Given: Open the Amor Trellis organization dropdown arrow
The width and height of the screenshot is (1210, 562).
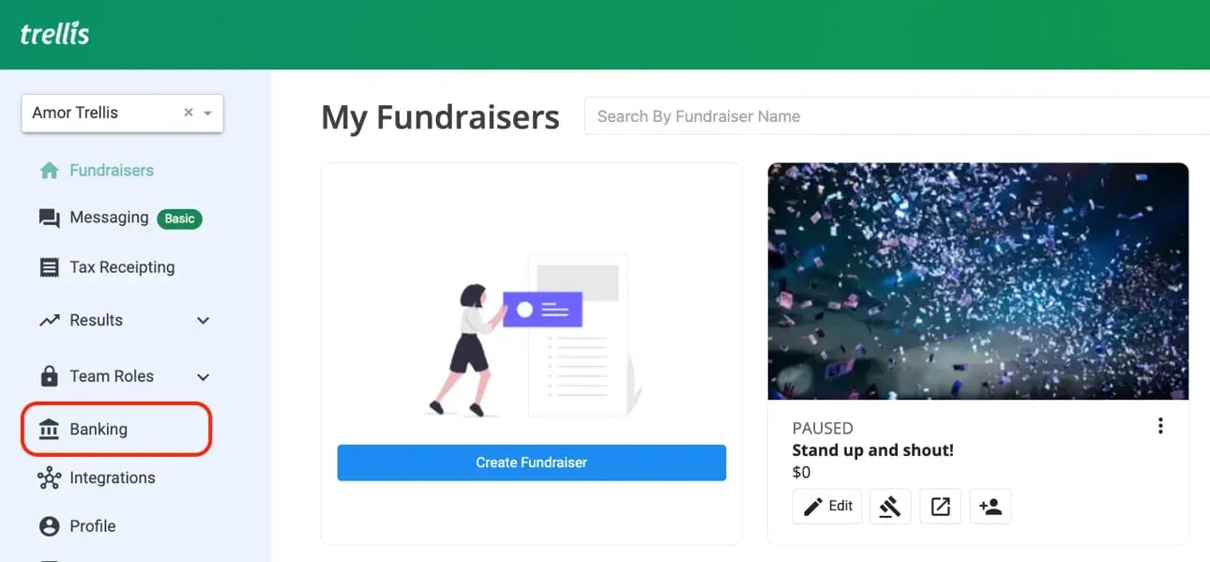Looking at the screenshot, I should pyautogui.click(x=208, y=113).
